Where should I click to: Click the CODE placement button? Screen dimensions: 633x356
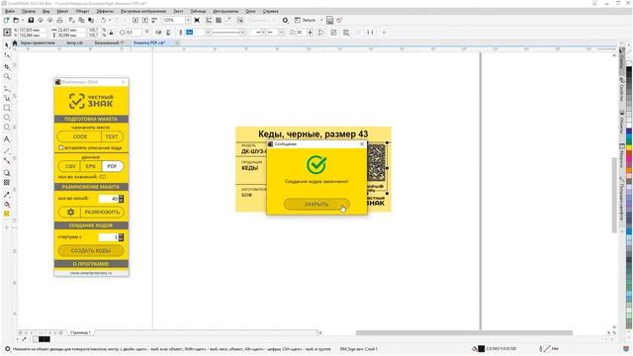pyautogui.click(x=80, y=136)
